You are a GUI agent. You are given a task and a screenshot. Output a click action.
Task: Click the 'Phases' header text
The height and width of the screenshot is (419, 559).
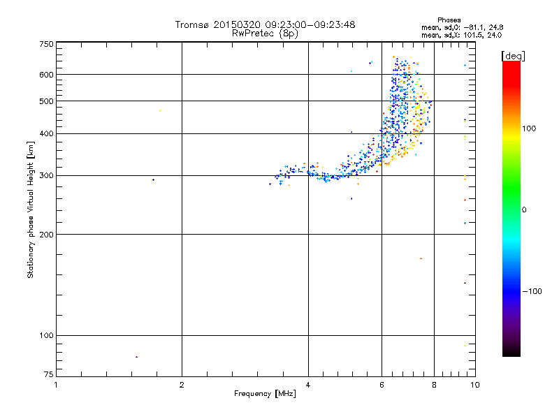click(449, 20)
